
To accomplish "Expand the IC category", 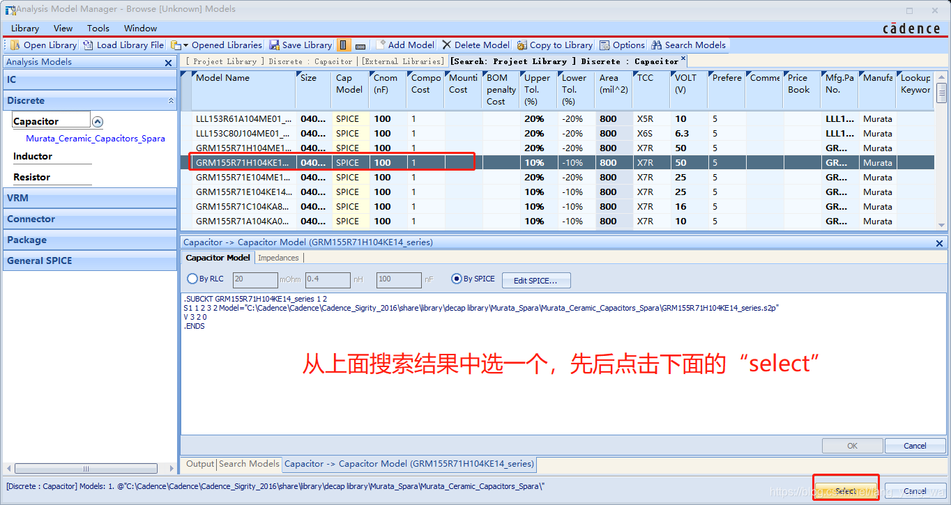I will click(89, 79).
